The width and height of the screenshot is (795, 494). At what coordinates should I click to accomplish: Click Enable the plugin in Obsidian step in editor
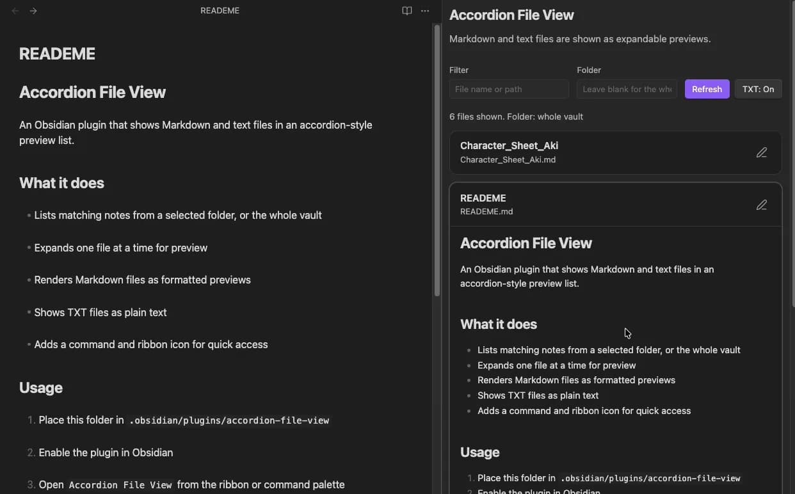tap(106, 452)
